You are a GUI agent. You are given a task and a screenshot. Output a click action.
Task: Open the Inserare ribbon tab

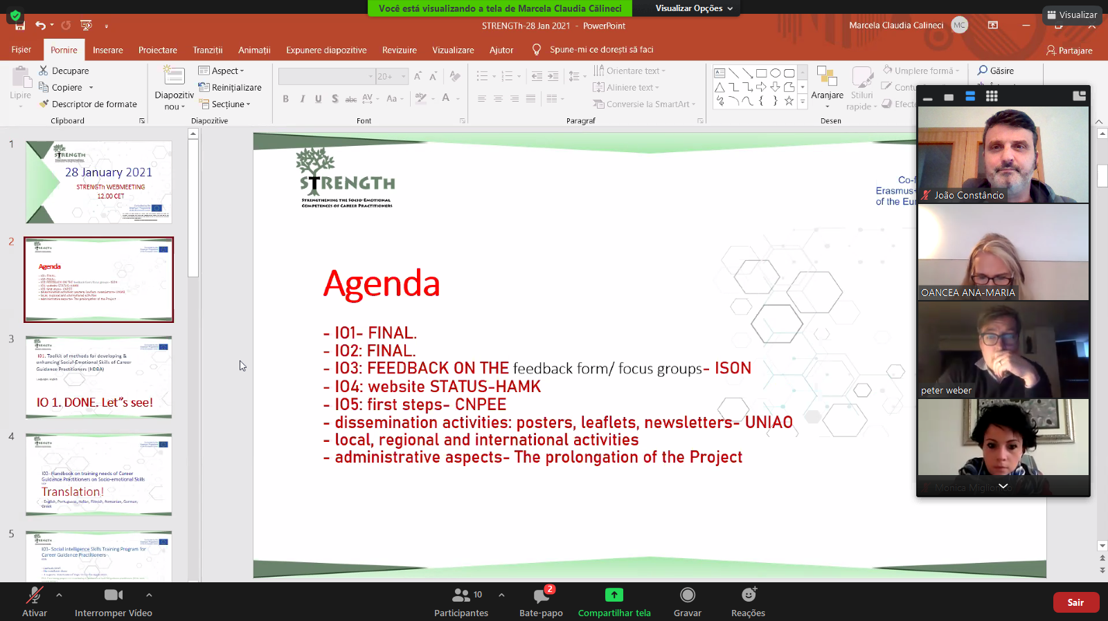(x=108, y=50)
